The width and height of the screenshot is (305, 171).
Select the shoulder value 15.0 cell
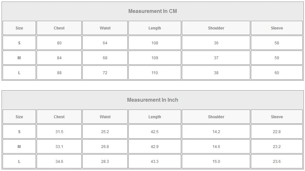point(216,162)
